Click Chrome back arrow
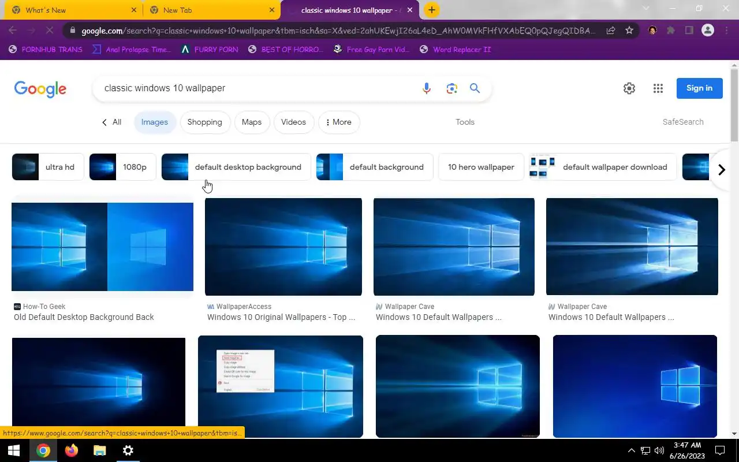Image resolution: width=739 pixels, height=462 pixels. (13, 31)
